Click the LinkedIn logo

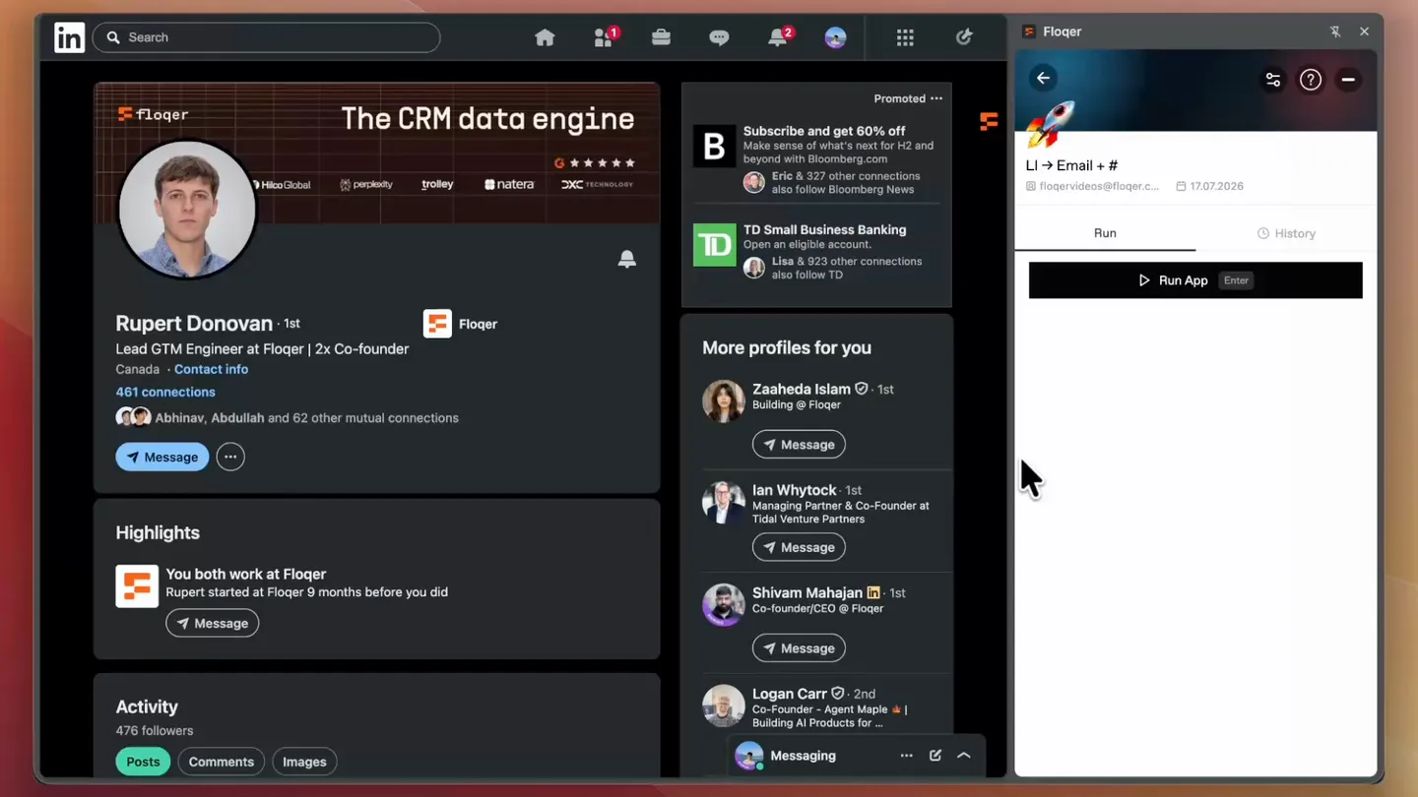click(69, 37)
